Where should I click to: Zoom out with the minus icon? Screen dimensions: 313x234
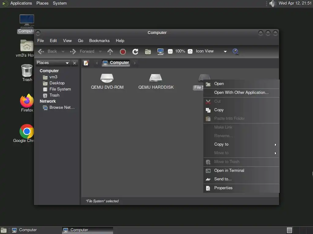170,51
